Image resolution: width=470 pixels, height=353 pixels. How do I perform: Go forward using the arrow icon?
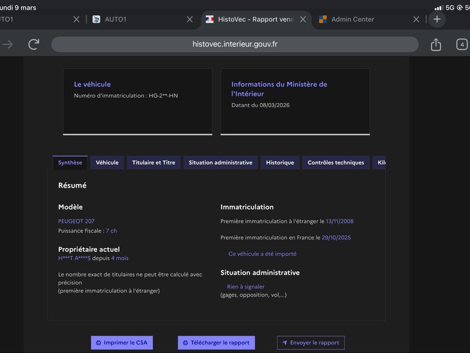(8, 45)
